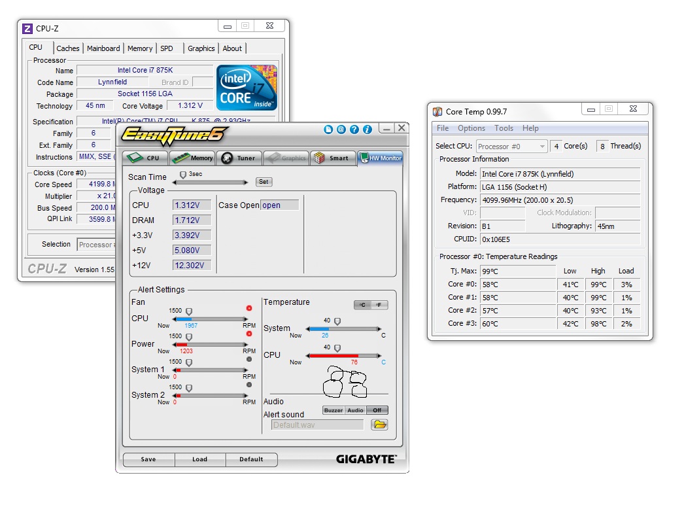The height and width of the screenshot is (505, 684).
Task: Open the Graphics tab in CPU-Z
Action: click(x=201, y=48)
